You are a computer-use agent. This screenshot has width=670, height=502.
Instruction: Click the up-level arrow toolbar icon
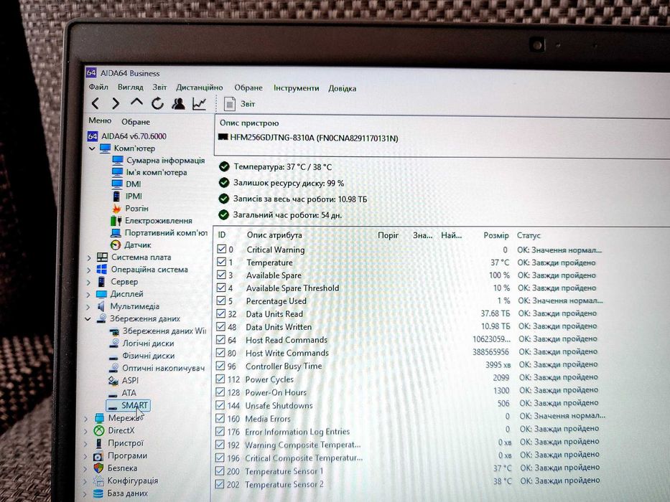136,103
